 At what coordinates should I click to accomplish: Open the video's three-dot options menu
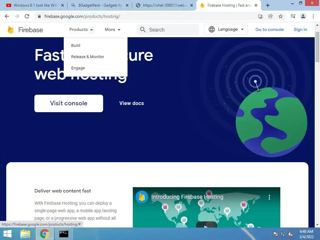269,197
